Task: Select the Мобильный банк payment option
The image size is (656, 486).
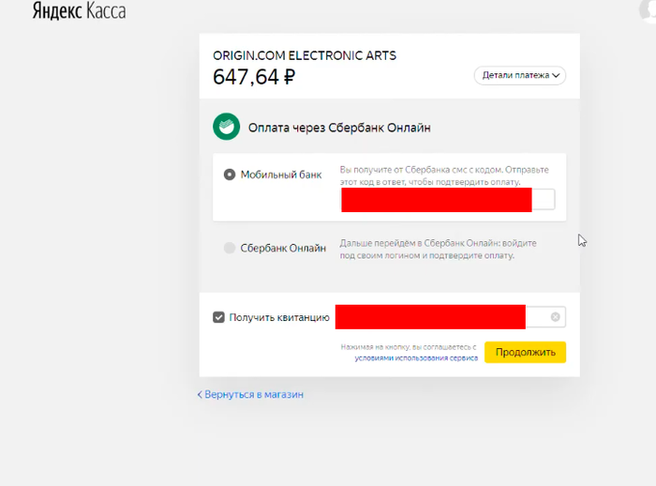Action: pyautogui.click(x=230, y=175)
